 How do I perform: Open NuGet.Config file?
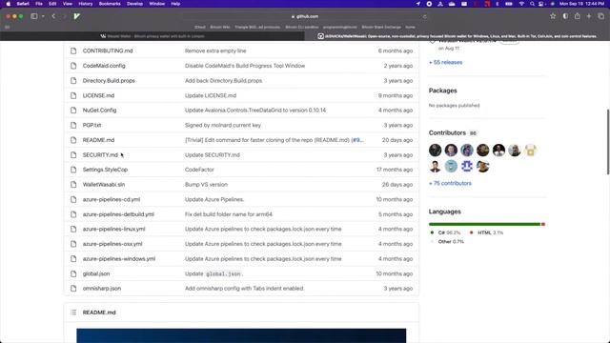coord(99,111)
